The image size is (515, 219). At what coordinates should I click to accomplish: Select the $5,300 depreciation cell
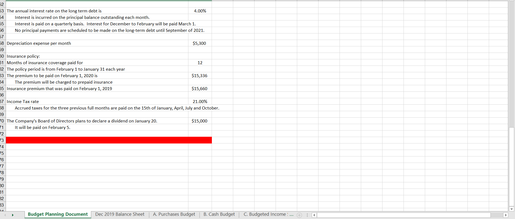[200, 43]
